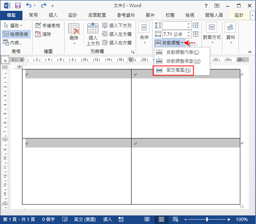Click the 英文(美國) language indicator
Viewport: 256px width, 224px height.
coord(85,219)
